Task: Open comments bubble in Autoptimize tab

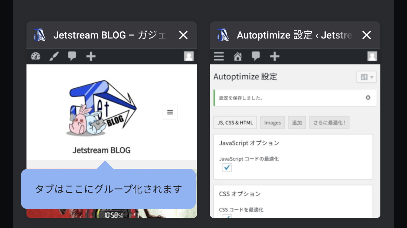Action: [x=256, y=56]
